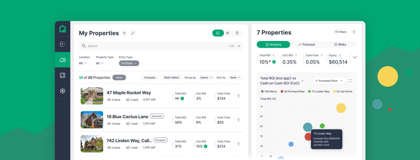Open the 7 Properties panel three-dot menu
Screen dimensions: 420x160
(354, 32)
